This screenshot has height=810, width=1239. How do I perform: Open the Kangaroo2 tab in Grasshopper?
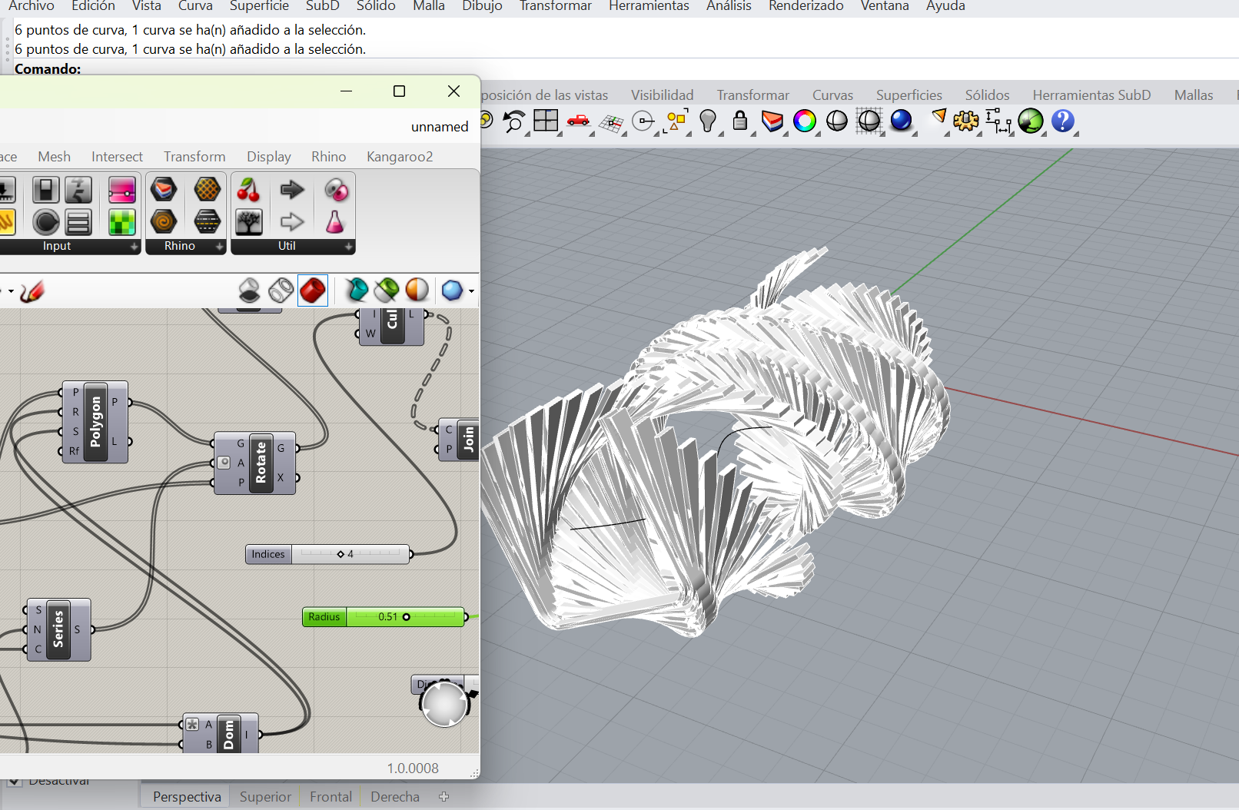point(399,157)
